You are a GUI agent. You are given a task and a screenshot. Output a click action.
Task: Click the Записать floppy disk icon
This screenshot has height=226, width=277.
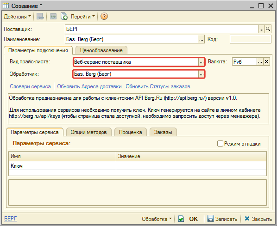(x=210, y=219)
